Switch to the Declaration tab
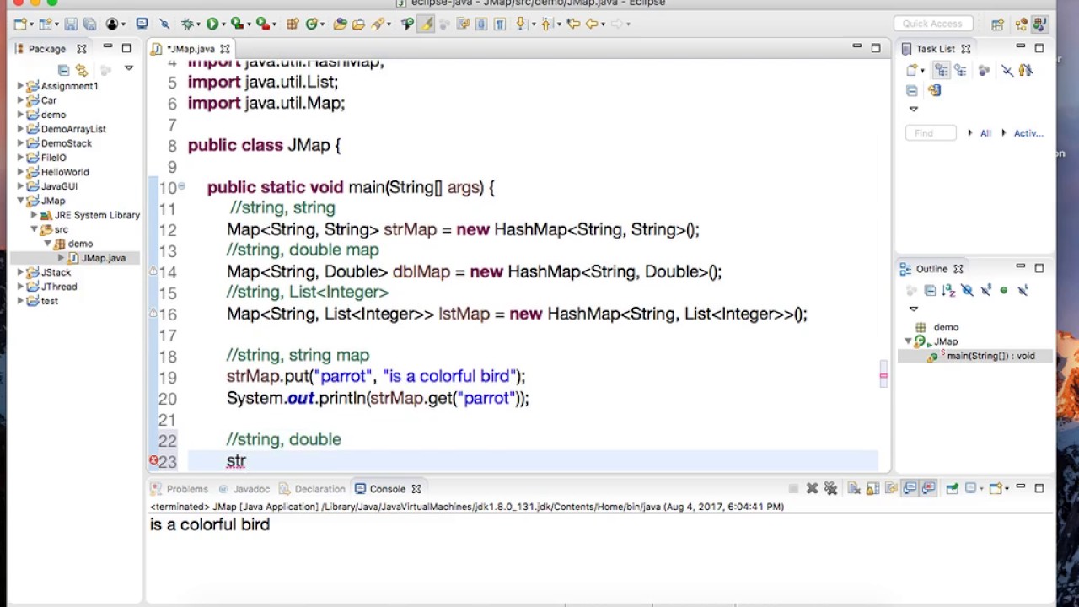The height and width of the screenshot is (607, 1079). click(312, 489)
